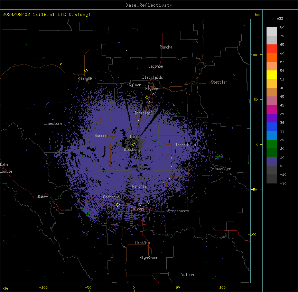The image size is (298, 292).
Task: Pick the slate-purple 0–10 dBZ legend swatch
Action: (x=272, y=162)
